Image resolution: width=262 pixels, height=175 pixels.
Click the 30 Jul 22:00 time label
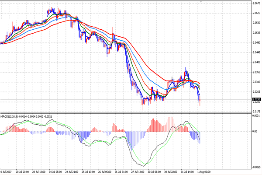coord(171,172)
